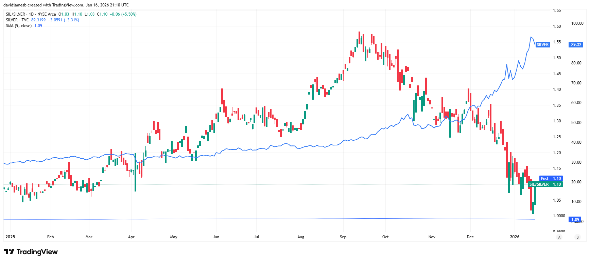
Task: Click the high value "H1.10" in the legend
Action: coord(77,14)
